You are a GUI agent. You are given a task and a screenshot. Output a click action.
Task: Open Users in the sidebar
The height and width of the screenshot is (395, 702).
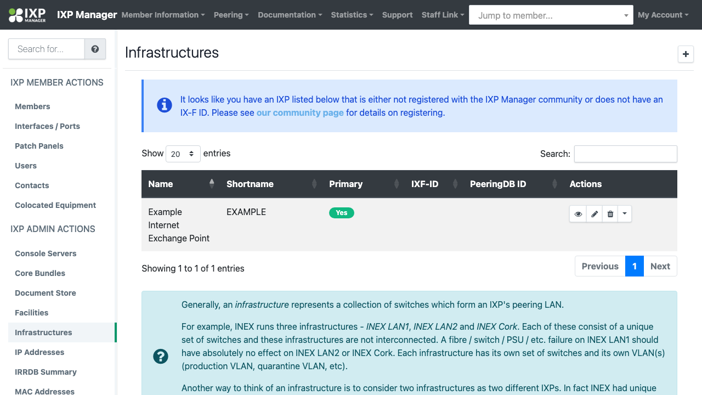click(26, 166)
